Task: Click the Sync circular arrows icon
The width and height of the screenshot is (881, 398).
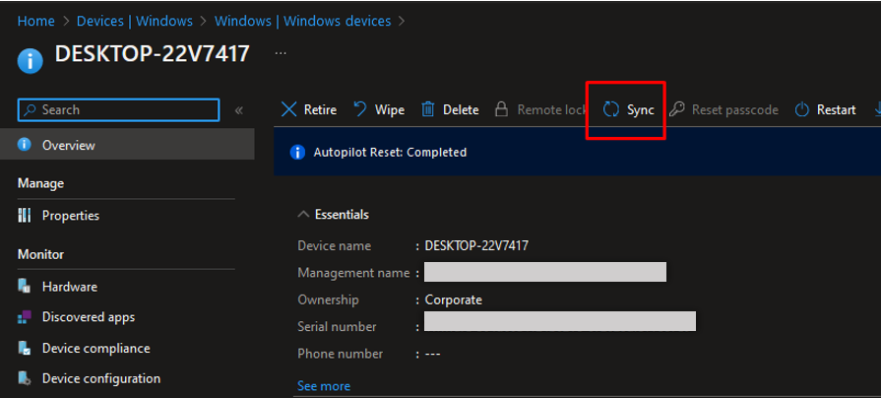Action: [x=611, y=109]
